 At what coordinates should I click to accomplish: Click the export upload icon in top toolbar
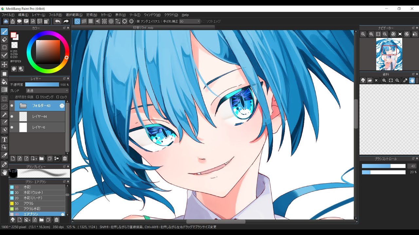[12, 21]
